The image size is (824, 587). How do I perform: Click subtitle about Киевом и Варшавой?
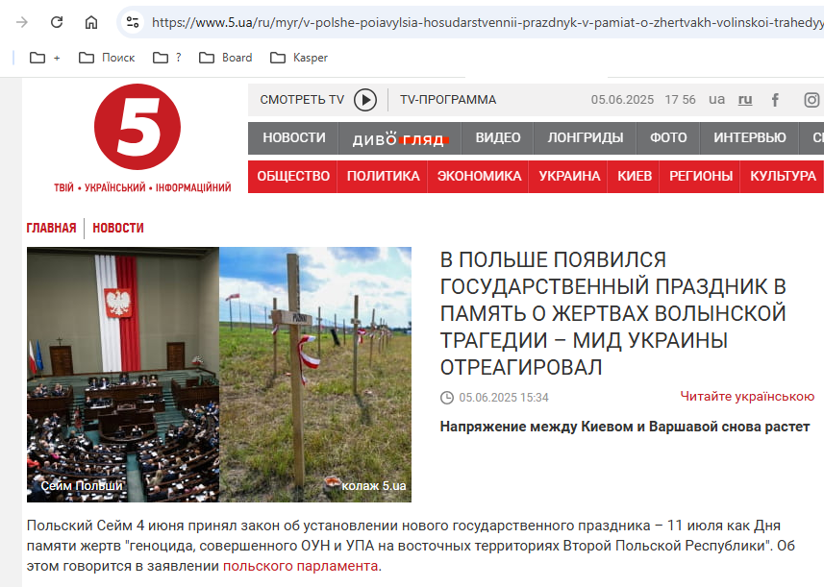click(624, 427)
